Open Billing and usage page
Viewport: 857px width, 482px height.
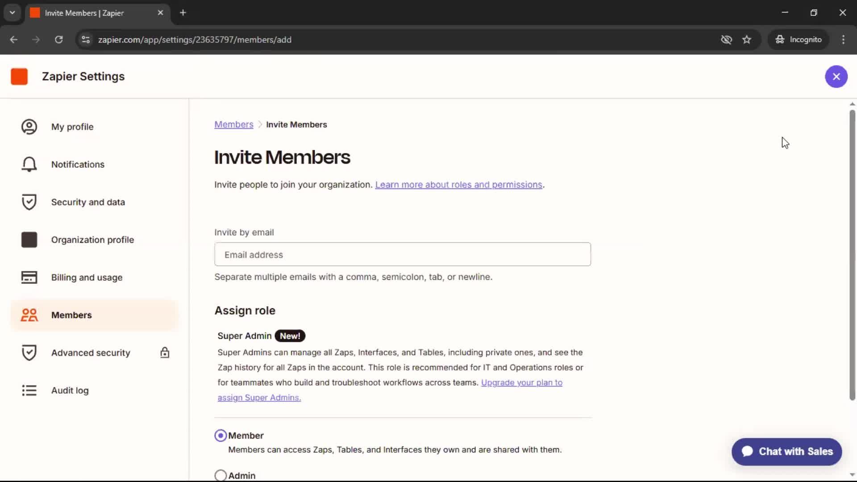[95, 277]
